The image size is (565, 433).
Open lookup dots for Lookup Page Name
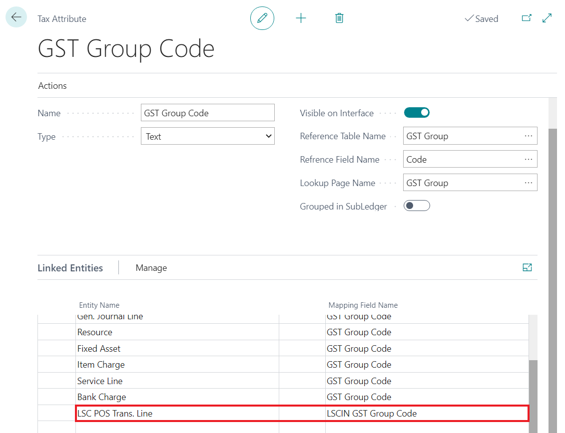point(529,183)
